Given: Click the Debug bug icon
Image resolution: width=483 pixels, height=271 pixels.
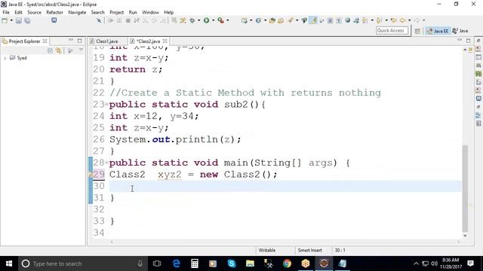Looking at the screenshot, I should (x=192, y=20).
